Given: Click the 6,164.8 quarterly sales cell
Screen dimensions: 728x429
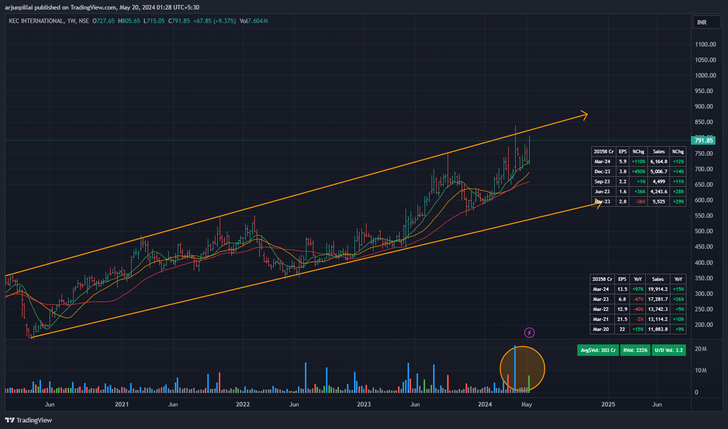Looking at the screenshot, I should point(659,162).
